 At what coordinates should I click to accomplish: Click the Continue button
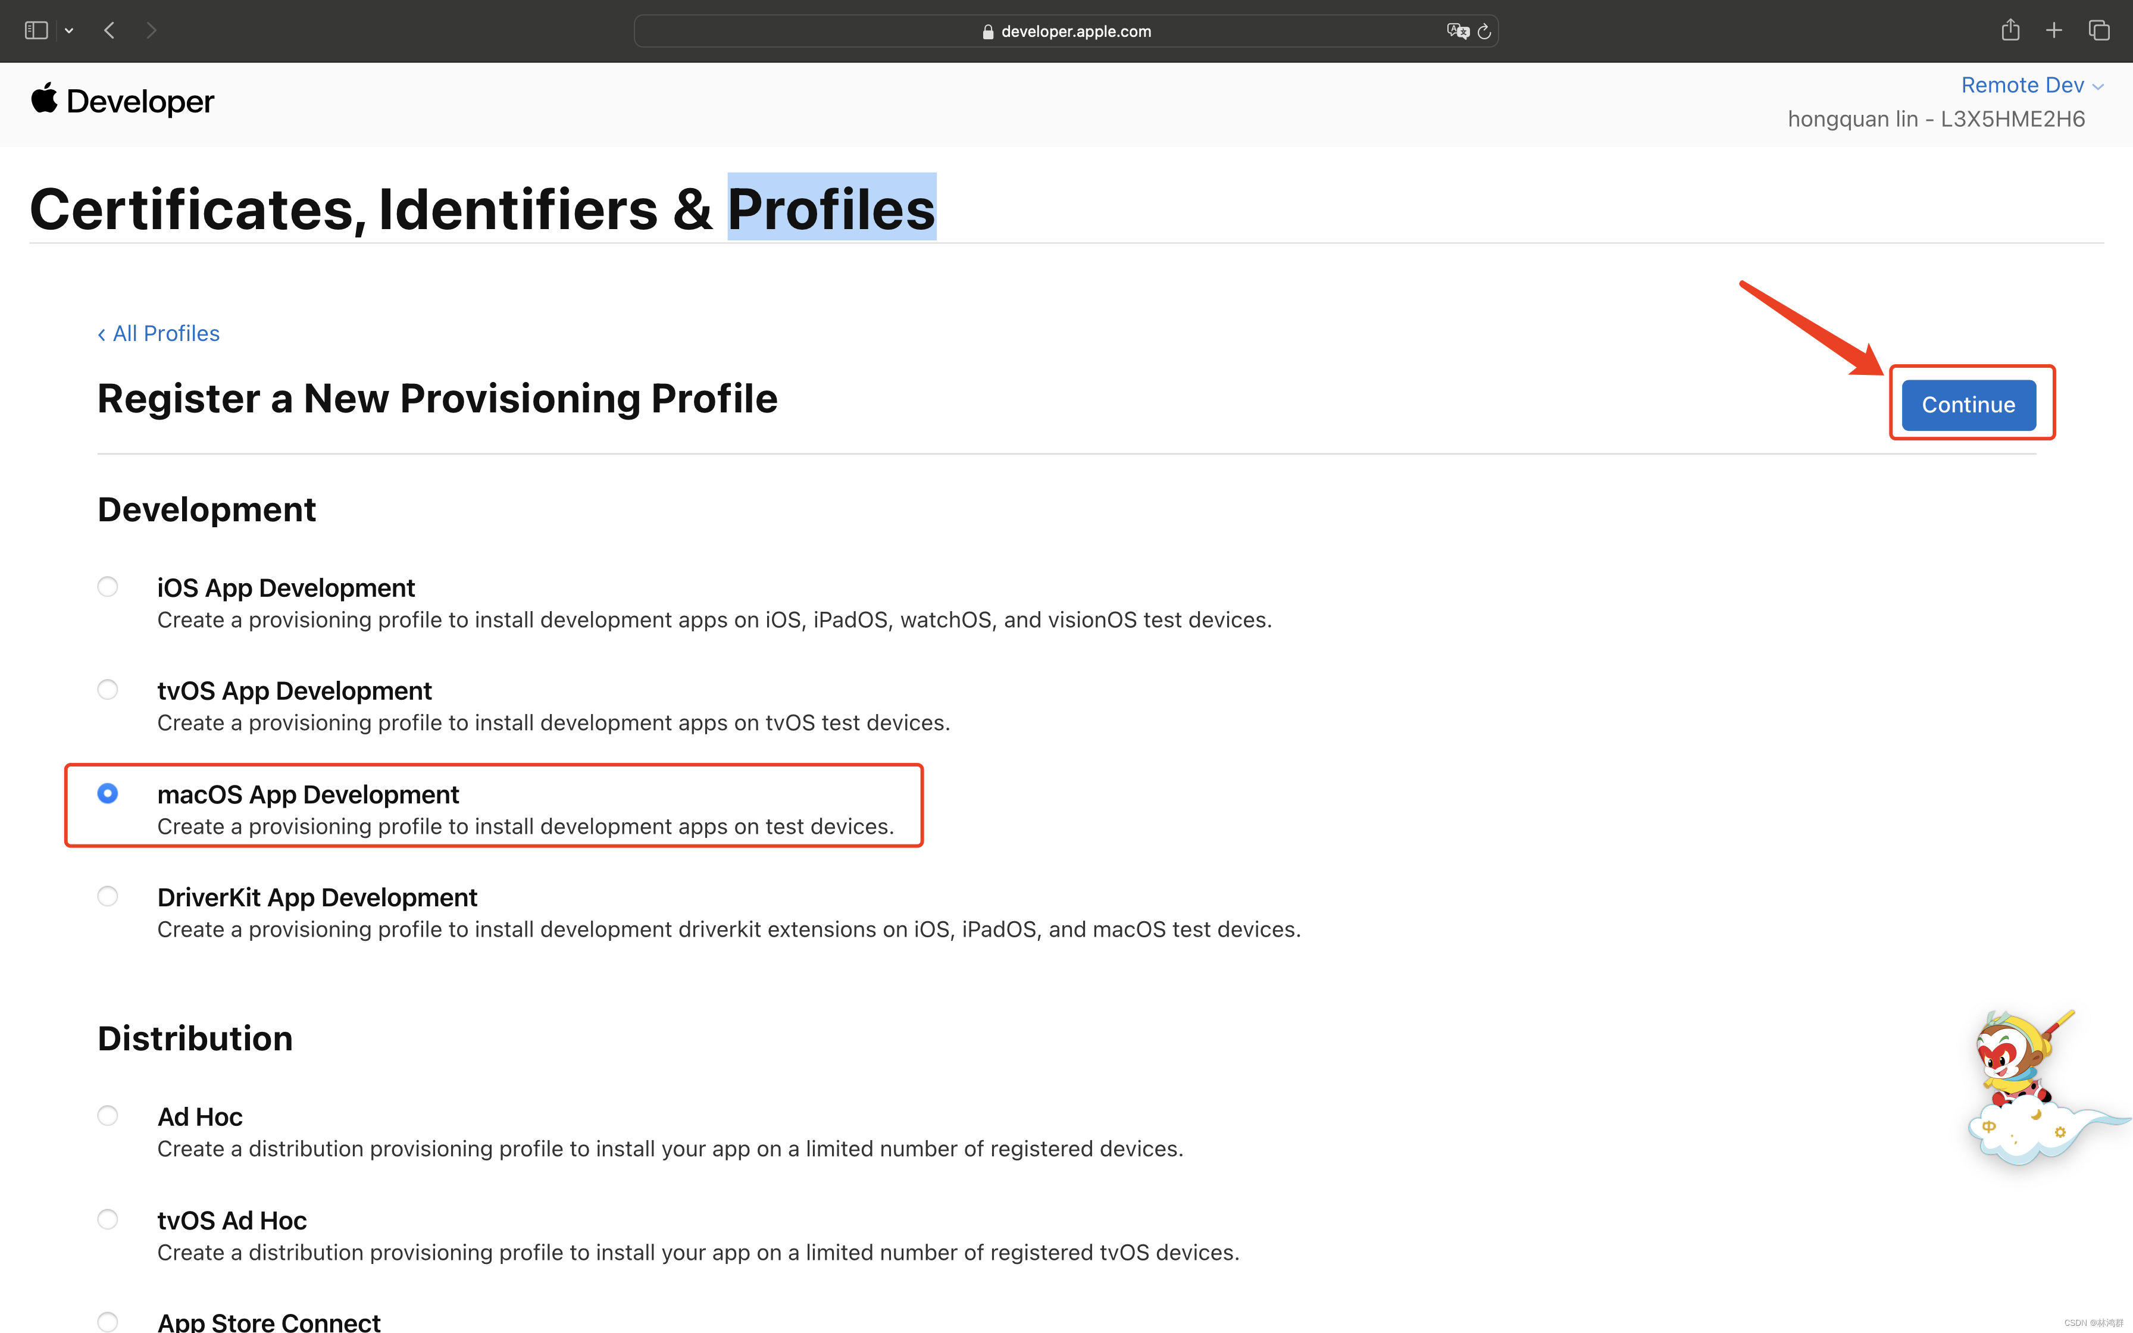tap(1968, 405)
